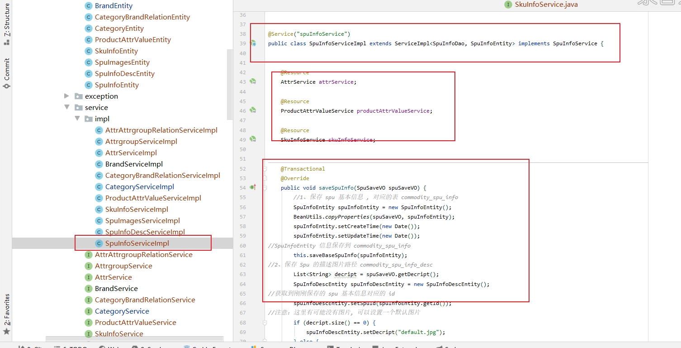Select SpuInfoServiceImpl in the project tree
This screenshot has width=681, height=348.
pyautogui.click(x=137, y=243)
